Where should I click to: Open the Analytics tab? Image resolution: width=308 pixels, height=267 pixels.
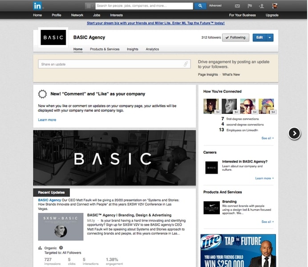(152, 49)
